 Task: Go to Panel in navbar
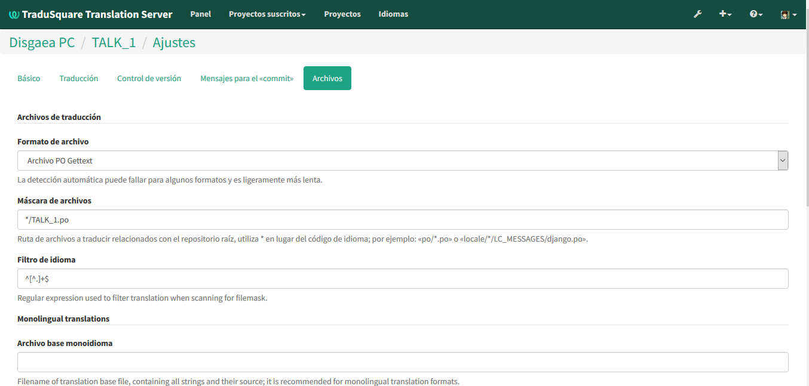[x=201, y=14]
